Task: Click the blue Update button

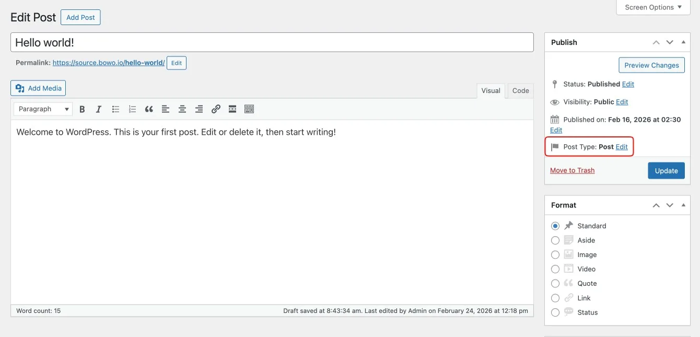Action: (x=666, y=171)
